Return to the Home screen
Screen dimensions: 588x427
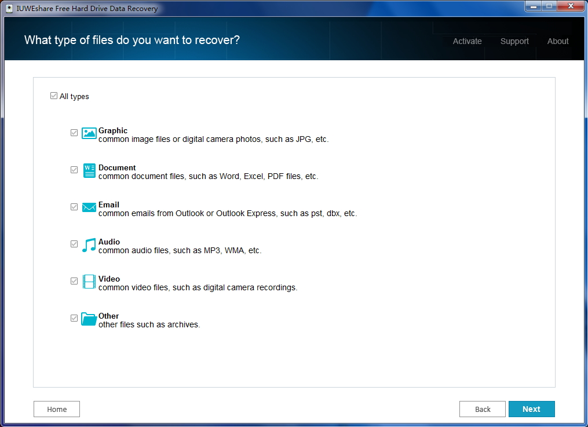coord(56,408)
